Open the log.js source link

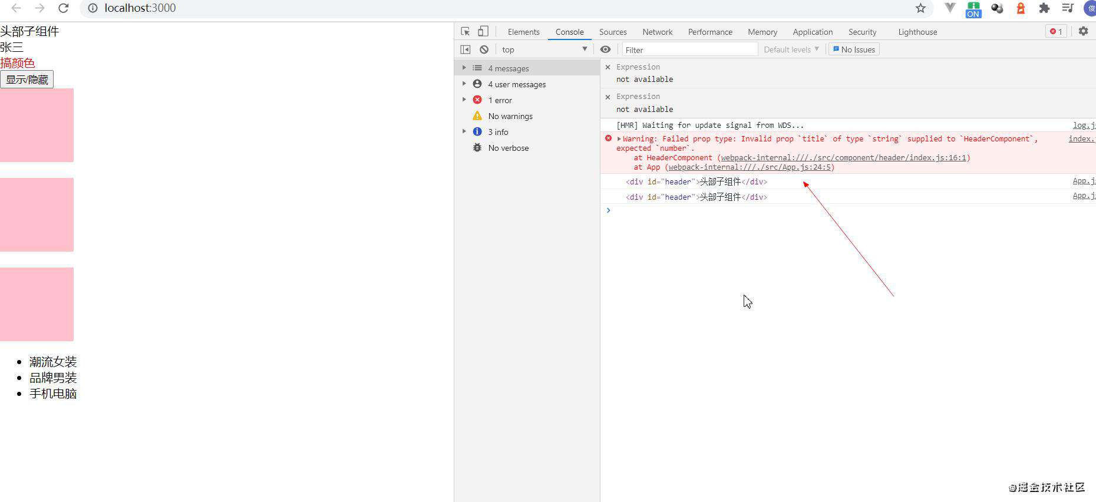[x=1084, y=125]
